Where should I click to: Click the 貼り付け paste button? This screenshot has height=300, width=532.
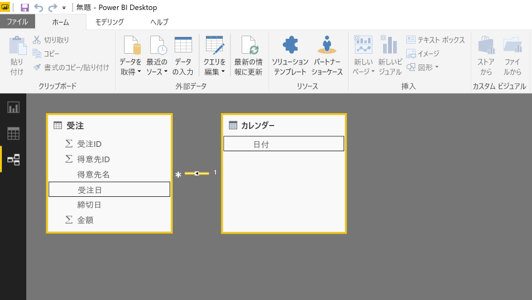(17, 56)
